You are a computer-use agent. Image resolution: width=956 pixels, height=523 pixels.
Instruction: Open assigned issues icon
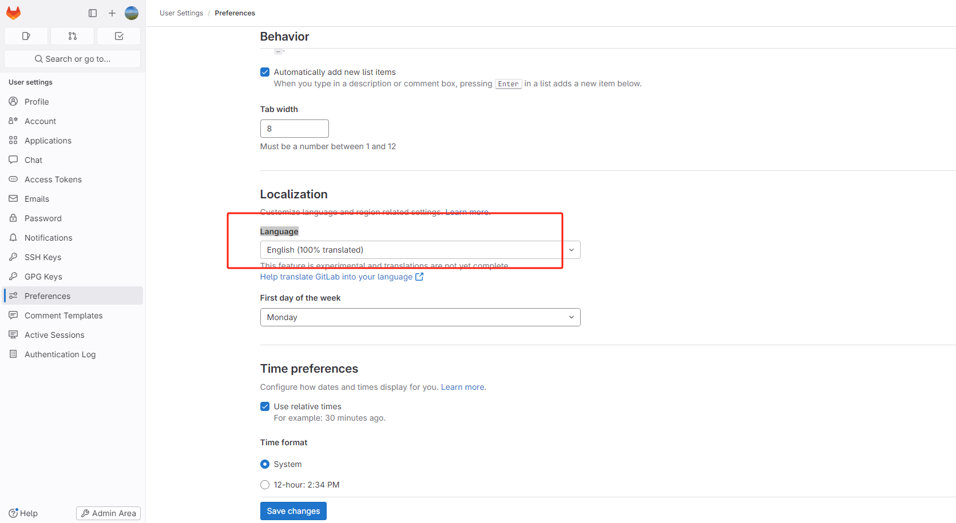click(x=26, y=36)
